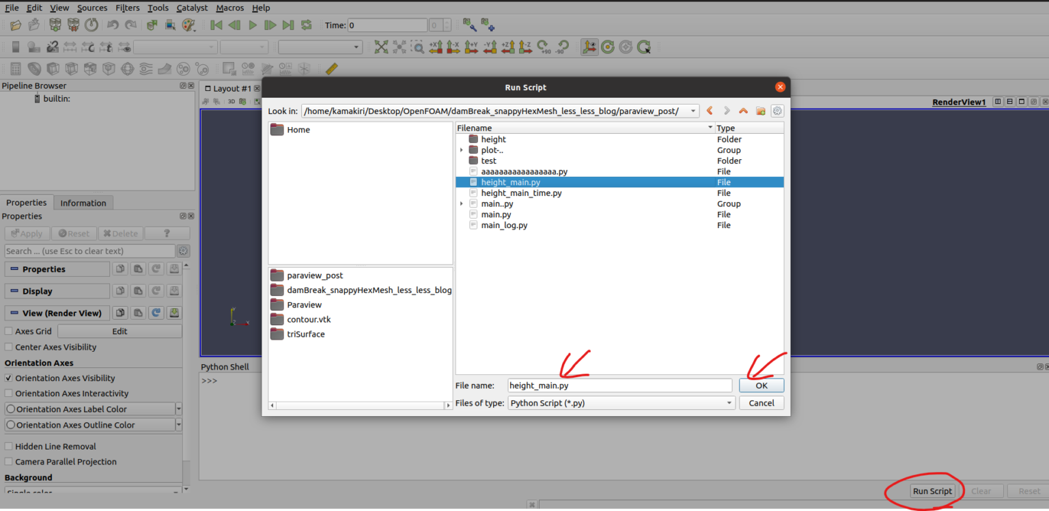1049x511 pixels.
Task: Open the Look in path dropdown
Action: [x=694, y=111]
